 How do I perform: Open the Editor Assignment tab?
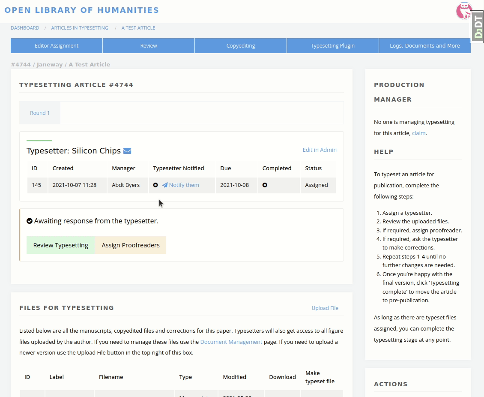tap(57, 46)
